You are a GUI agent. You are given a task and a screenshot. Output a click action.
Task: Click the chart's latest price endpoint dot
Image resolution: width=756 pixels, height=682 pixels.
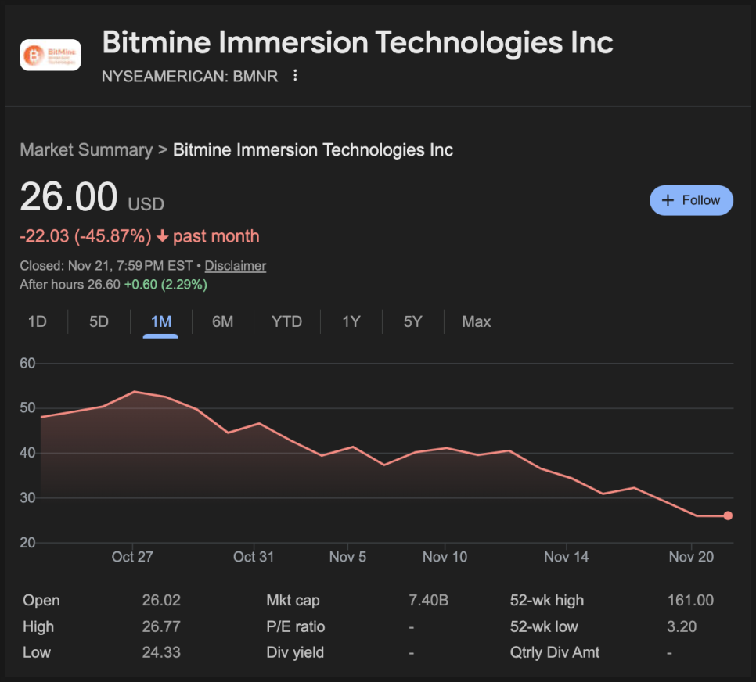click(x=728, y=515)
